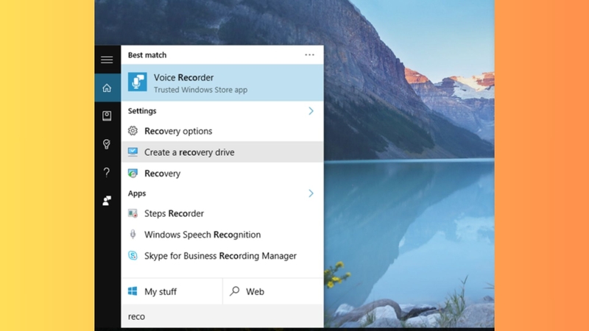
Task: Click the Apps section header
Action: pyautogui.click(x=137, y=193)
